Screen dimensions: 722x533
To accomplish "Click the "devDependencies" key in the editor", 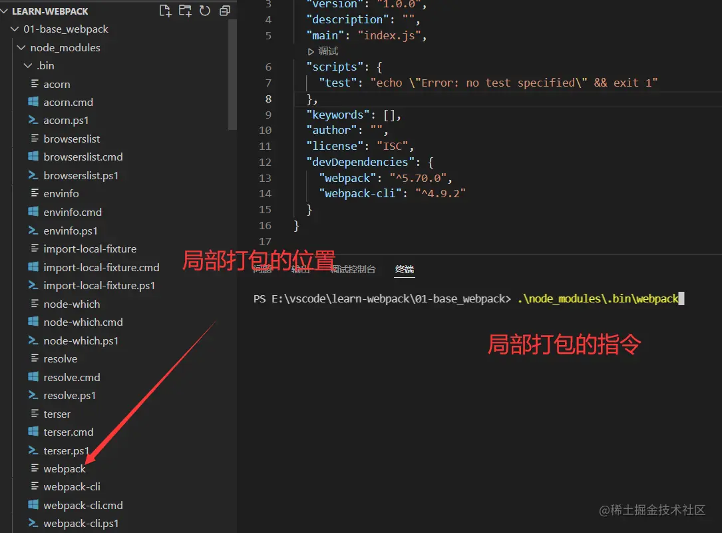I will pos(360,163).
